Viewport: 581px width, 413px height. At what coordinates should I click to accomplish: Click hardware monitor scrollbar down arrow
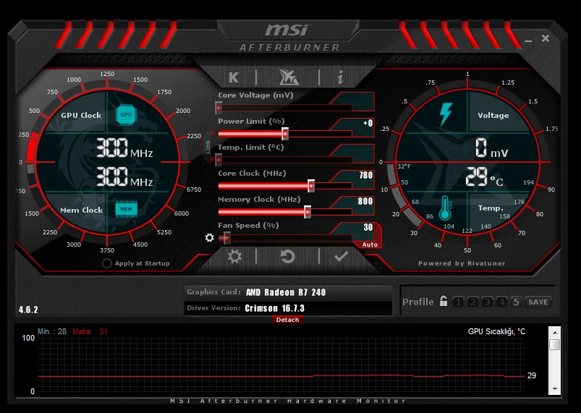click(555, 389)
